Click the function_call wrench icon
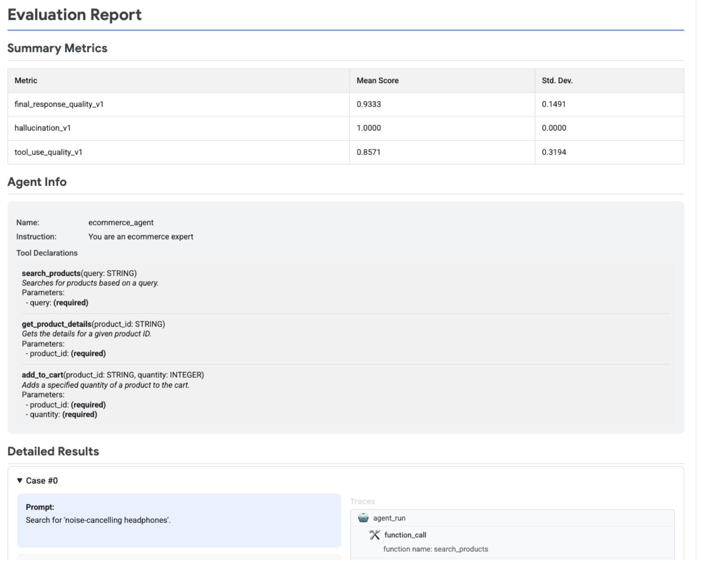Image resolution: width=701 pixels, height=563 pixels. coord(374,535)
